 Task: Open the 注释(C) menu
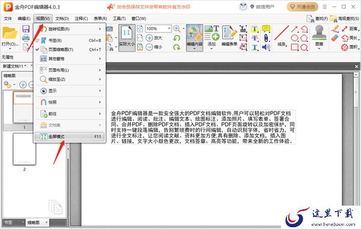[81, 19]
